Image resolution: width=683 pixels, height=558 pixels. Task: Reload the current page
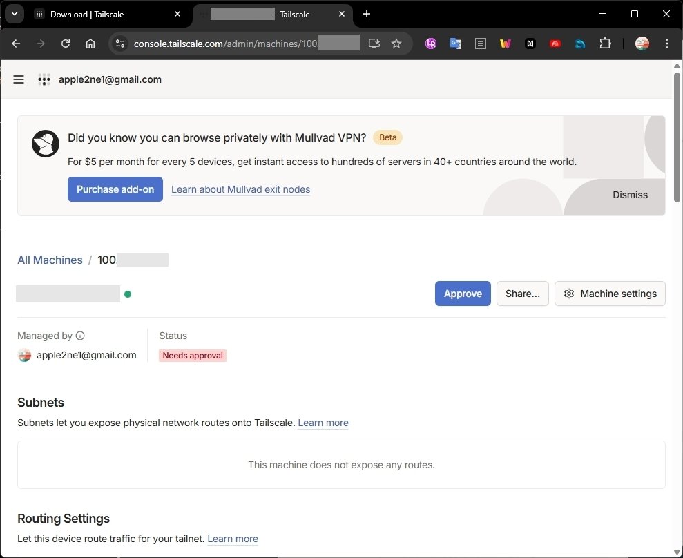coord(66,44)
